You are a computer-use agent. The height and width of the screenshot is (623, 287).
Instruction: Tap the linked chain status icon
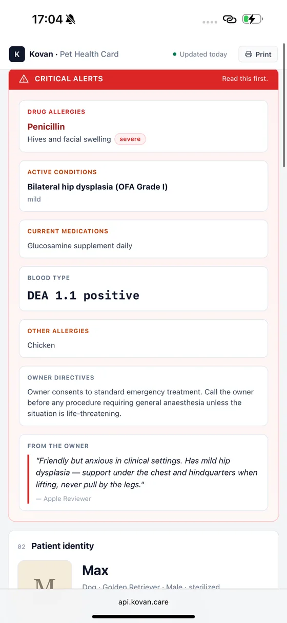coord(230,20)
